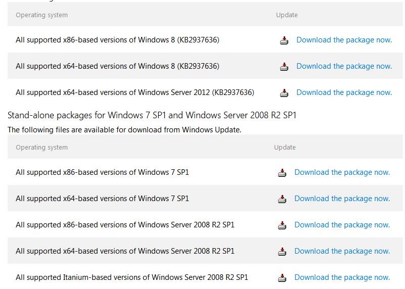Download the Windows Server 2012 KB2937636 package link
Viewport: 405px width, 289px height.
(x=344, y=92)
